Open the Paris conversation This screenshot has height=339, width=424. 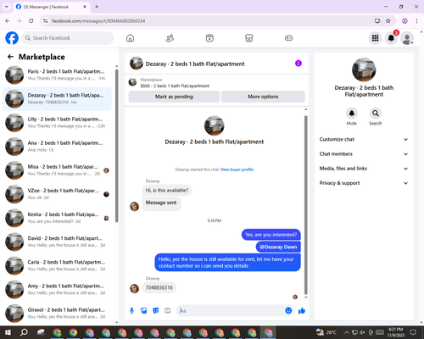coord(57,75)
